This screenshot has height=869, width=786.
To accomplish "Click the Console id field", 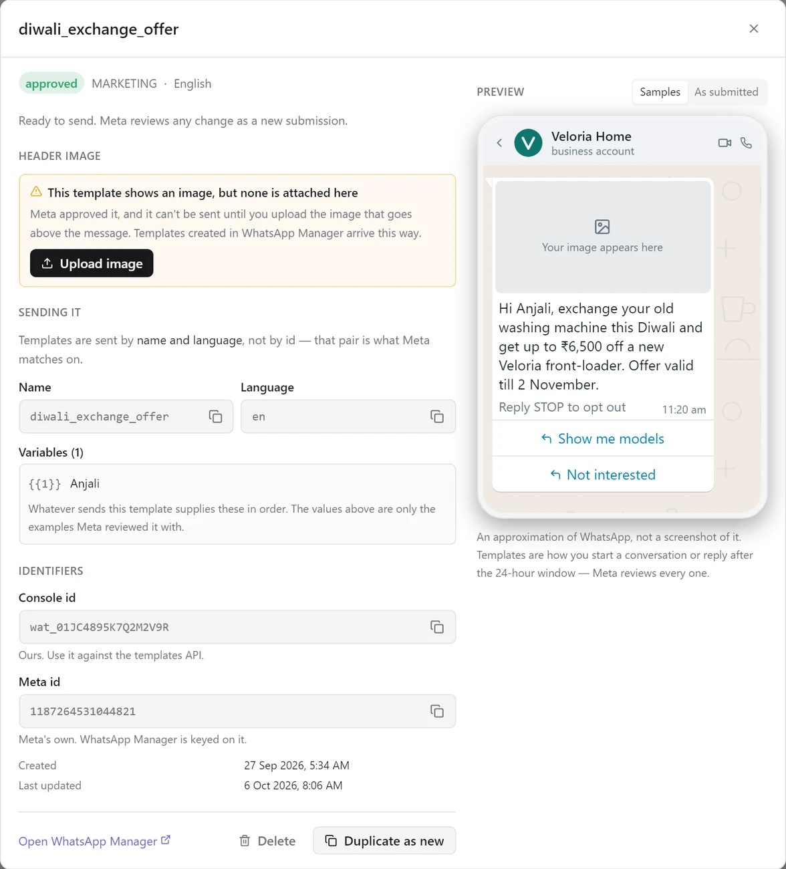I will tap(237, 627).
